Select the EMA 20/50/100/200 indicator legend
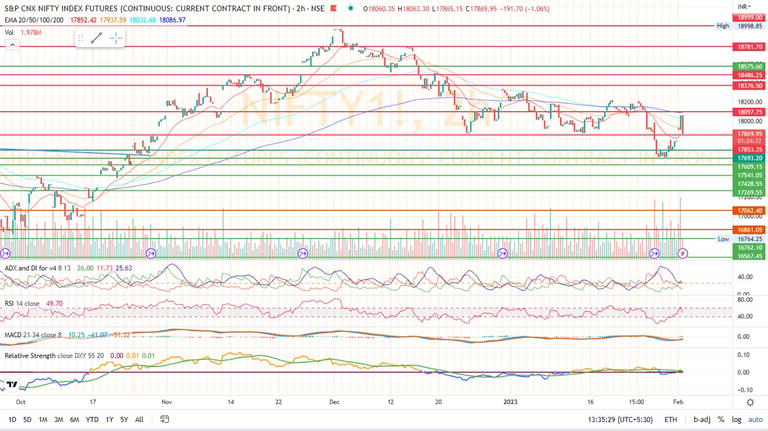This screenshot has width=768, height=431. pos(35,20)
